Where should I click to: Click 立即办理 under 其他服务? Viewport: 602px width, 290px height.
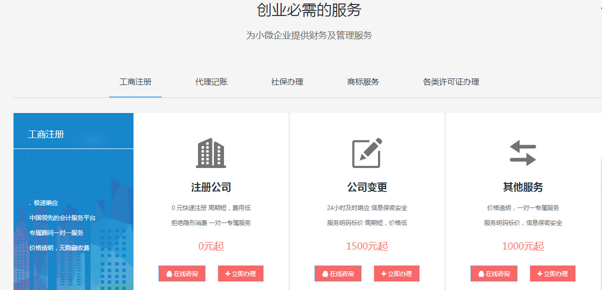pyautogui.click(x=552, y=273)
